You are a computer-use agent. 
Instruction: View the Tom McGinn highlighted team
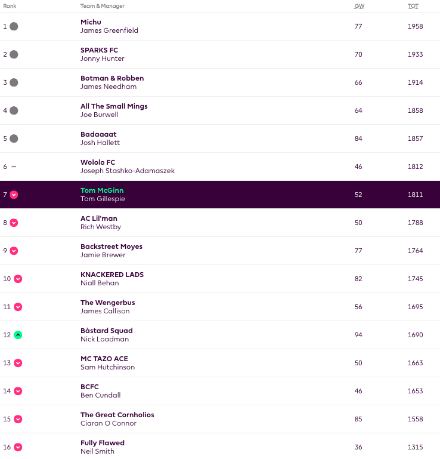click(102, 190)
